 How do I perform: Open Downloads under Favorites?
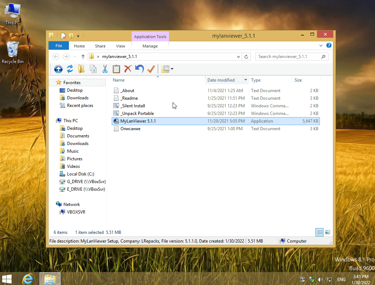[78, 98]
